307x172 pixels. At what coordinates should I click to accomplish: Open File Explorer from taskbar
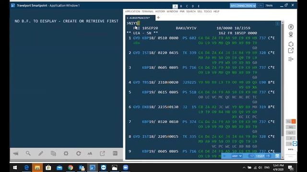click(x=37, y=168)
